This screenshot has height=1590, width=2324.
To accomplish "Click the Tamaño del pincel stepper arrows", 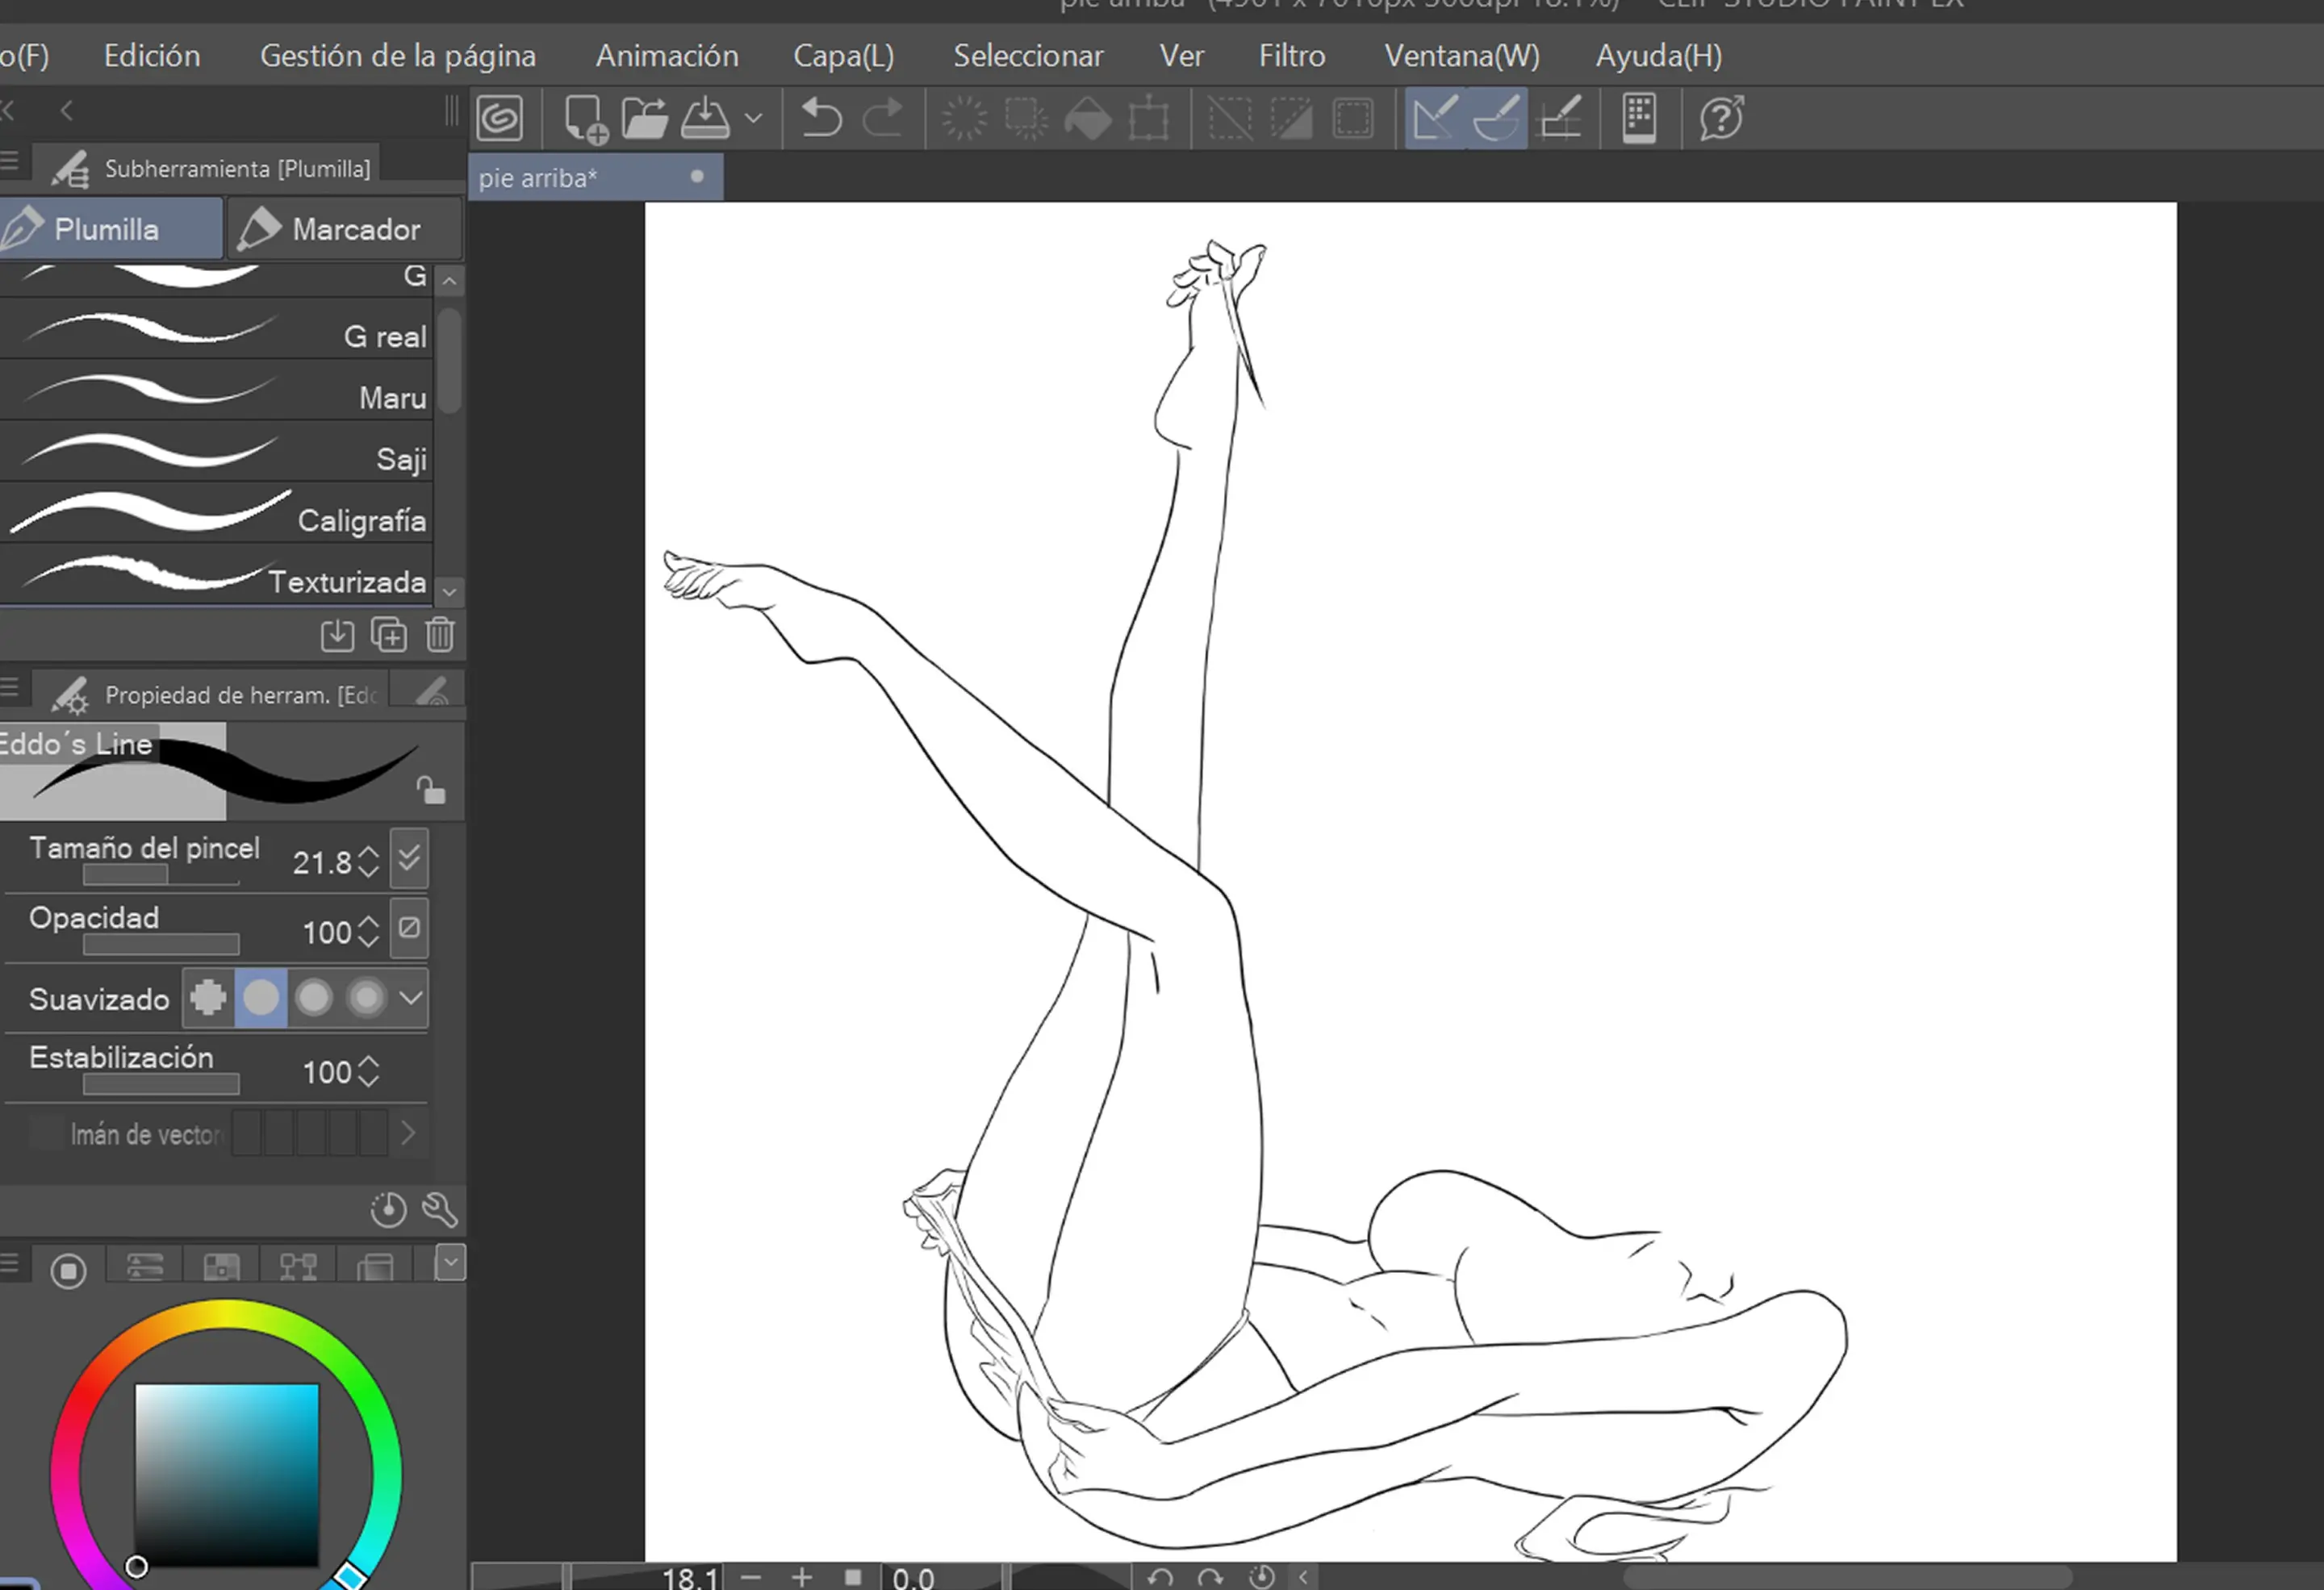I will [x=368, y=862].
